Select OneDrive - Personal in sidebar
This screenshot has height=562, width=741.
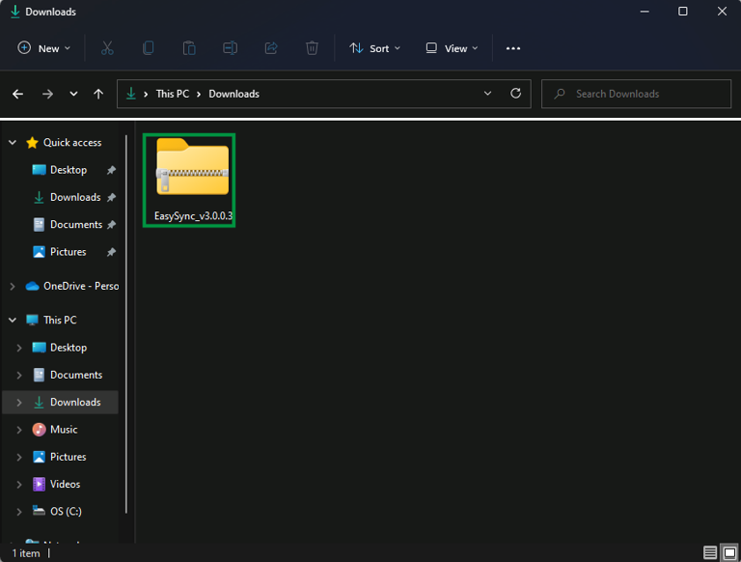(x=71, y=286)
